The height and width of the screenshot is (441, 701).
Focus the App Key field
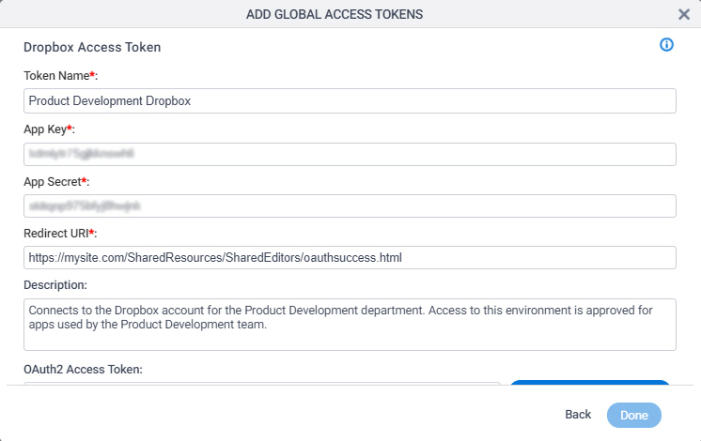coord(350,154)
